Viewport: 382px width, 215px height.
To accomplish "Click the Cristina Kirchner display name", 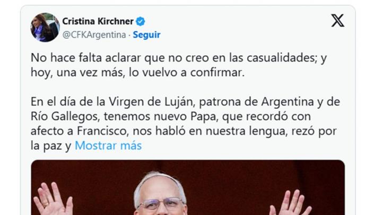I will click(98, 21).
